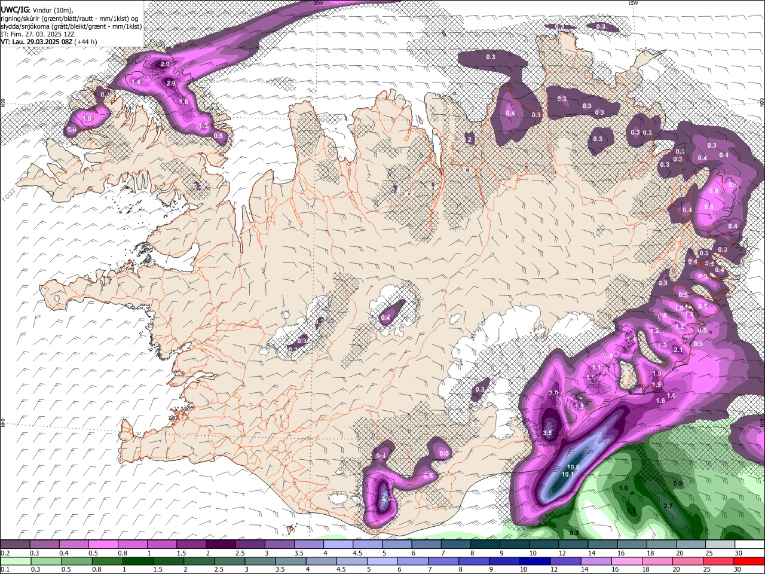Click the medium green 0.5 rain legend swatch
This screenshot has height=574, width=765.
76,561
